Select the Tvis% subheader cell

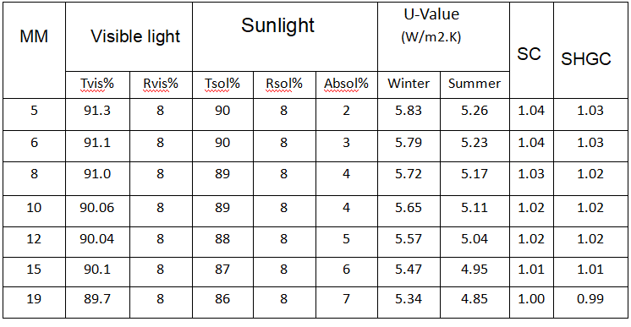pyautogui.click(x=97, y=84)
